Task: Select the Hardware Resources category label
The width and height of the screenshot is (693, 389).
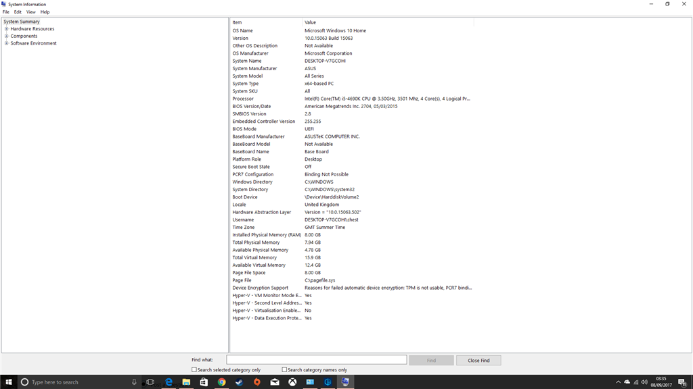Action: (32, 28)
